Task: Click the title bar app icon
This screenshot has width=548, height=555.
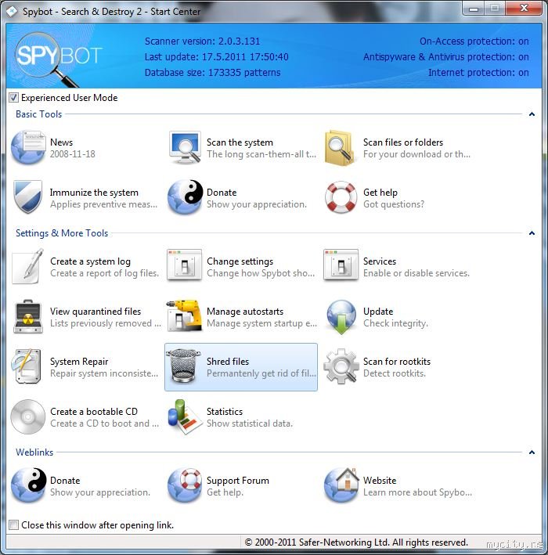Action: pos(11,11)
